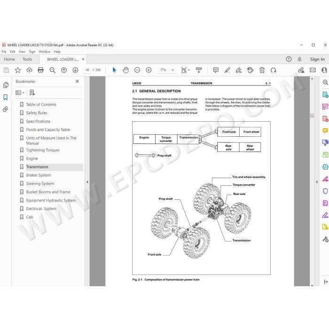Open the add comment tool
The image size is (329, 329).
coord(216,70)
